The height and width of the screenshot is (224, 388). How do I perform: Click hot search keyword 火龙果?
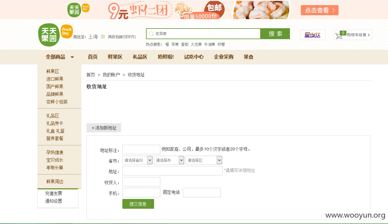coord(196,44)
